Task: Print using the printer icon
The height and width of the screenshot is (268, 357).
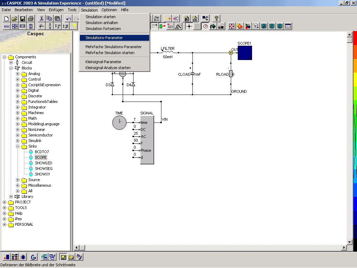Action: (x=31, y=18)
